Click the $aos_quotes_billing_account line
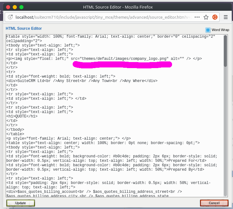Viewport: 233px width, 209px height. (94, 192)
